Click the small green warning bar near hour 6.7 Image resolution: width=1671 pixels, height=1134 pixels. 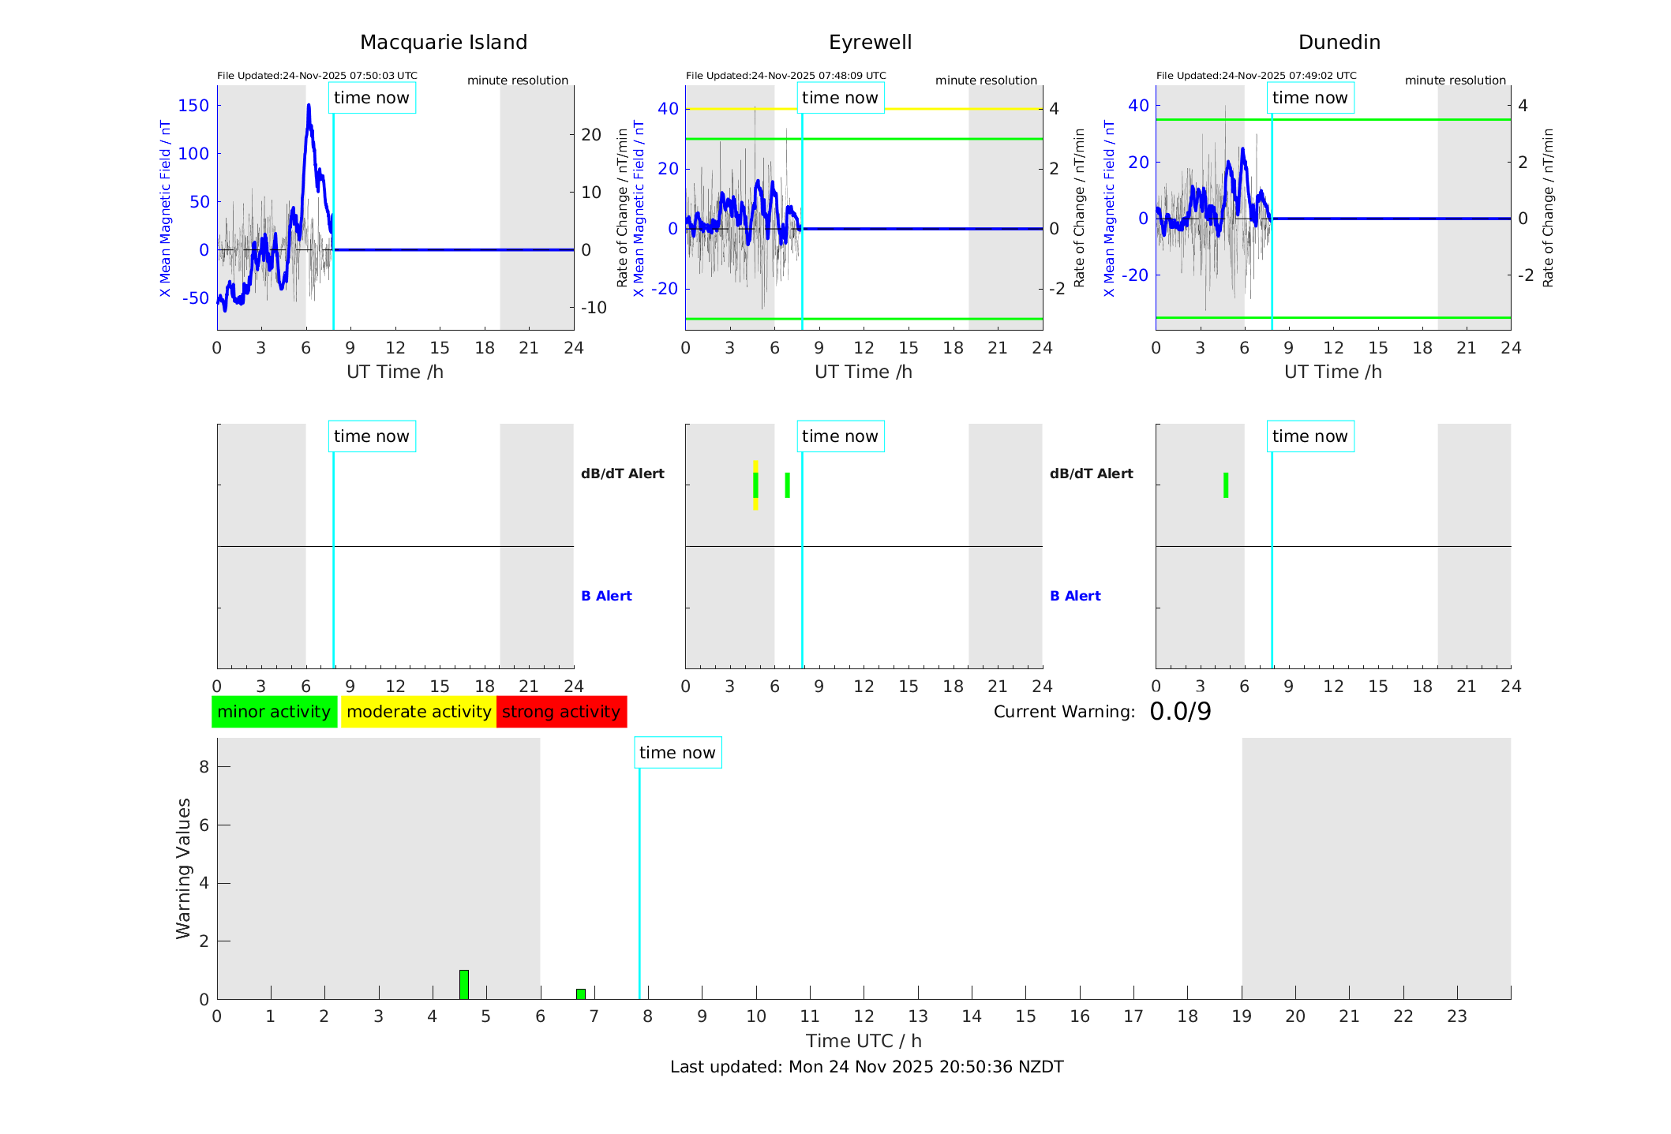tap(581, 994)
